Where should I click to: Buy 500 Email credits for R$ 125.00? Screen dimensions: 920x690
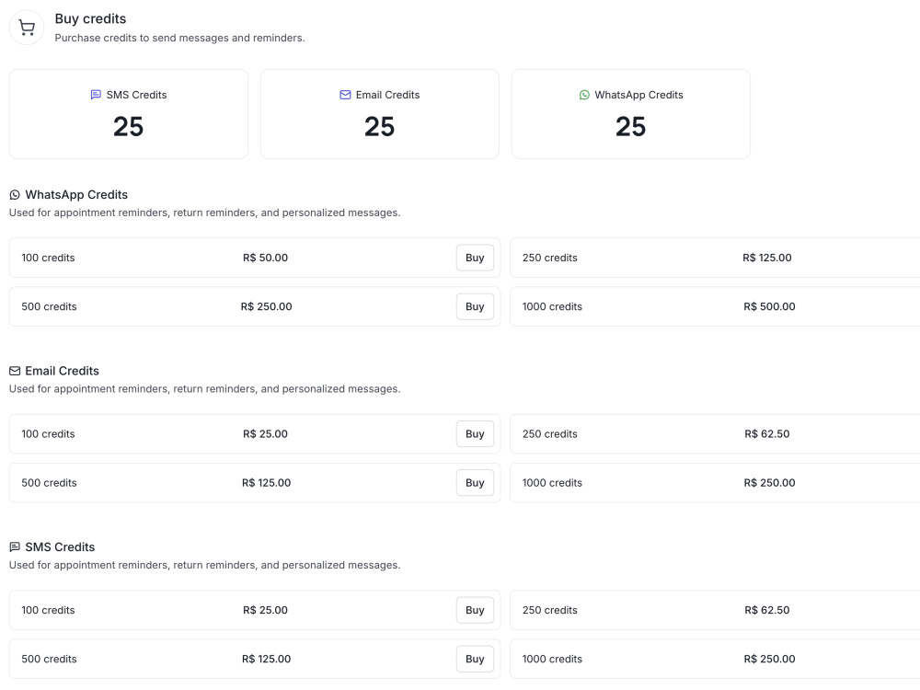(475, 482)
